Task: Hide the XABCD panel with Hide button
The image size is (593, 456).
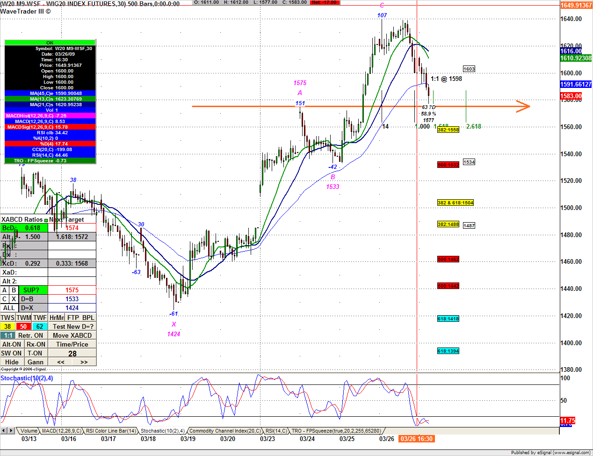Action: [12, 362]
